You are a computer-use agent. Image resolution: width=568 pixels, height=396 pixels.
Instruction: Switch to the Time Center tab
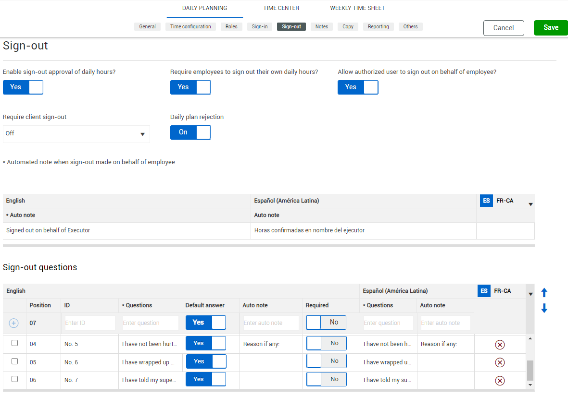point(281,8)
